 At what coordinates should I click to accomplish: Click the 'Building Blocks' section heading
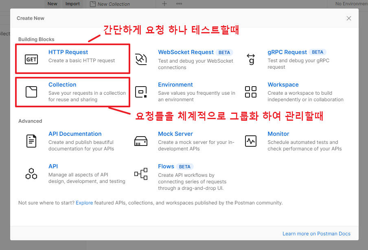(x=36, y=39)
